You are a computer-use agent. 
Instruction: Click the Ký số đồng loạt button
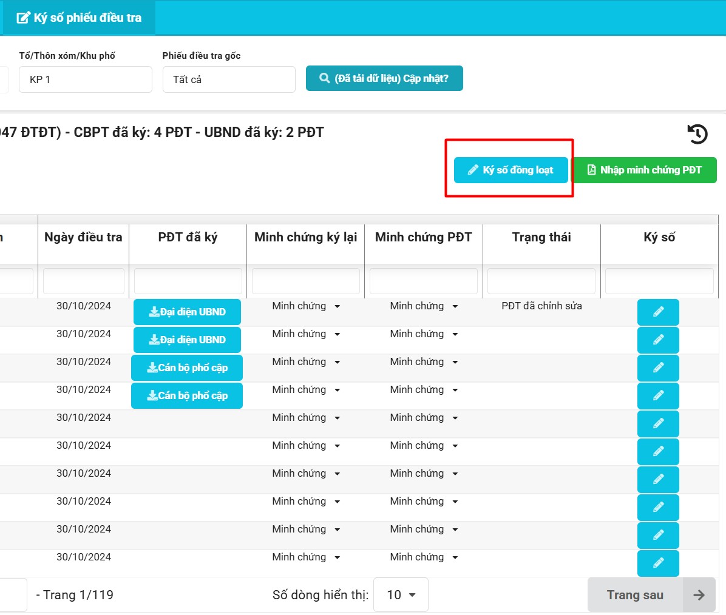(511, 170)
